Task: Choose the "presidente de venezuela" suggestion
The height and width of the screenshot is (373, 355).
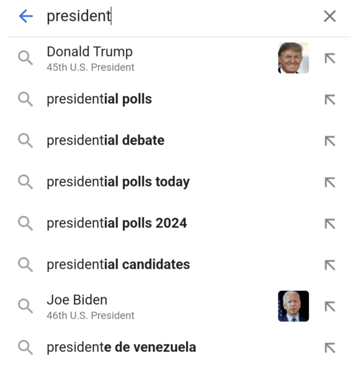Action: tap(121, 347)
